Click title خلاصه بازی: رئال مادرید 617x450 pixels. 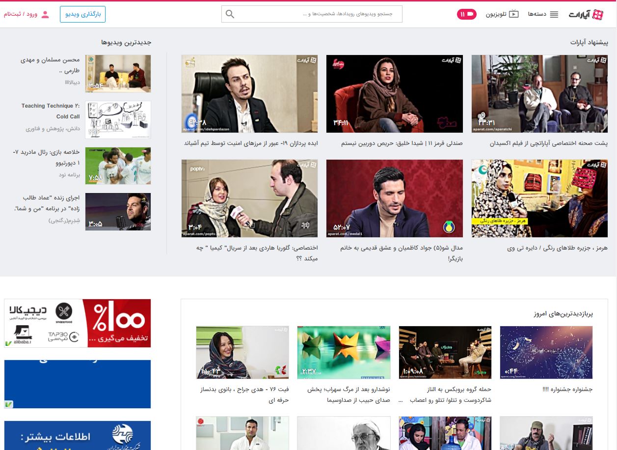[46, 157]
